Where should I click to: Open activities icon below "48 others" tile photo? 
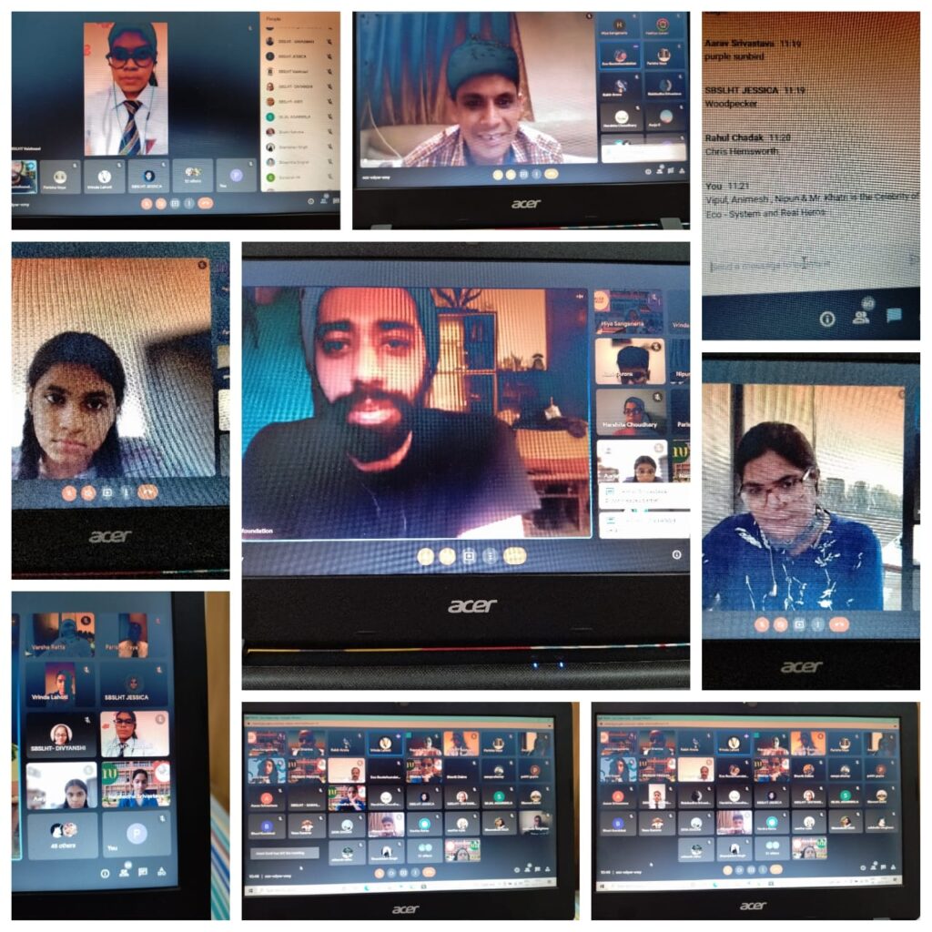click(x=161, y=872)
